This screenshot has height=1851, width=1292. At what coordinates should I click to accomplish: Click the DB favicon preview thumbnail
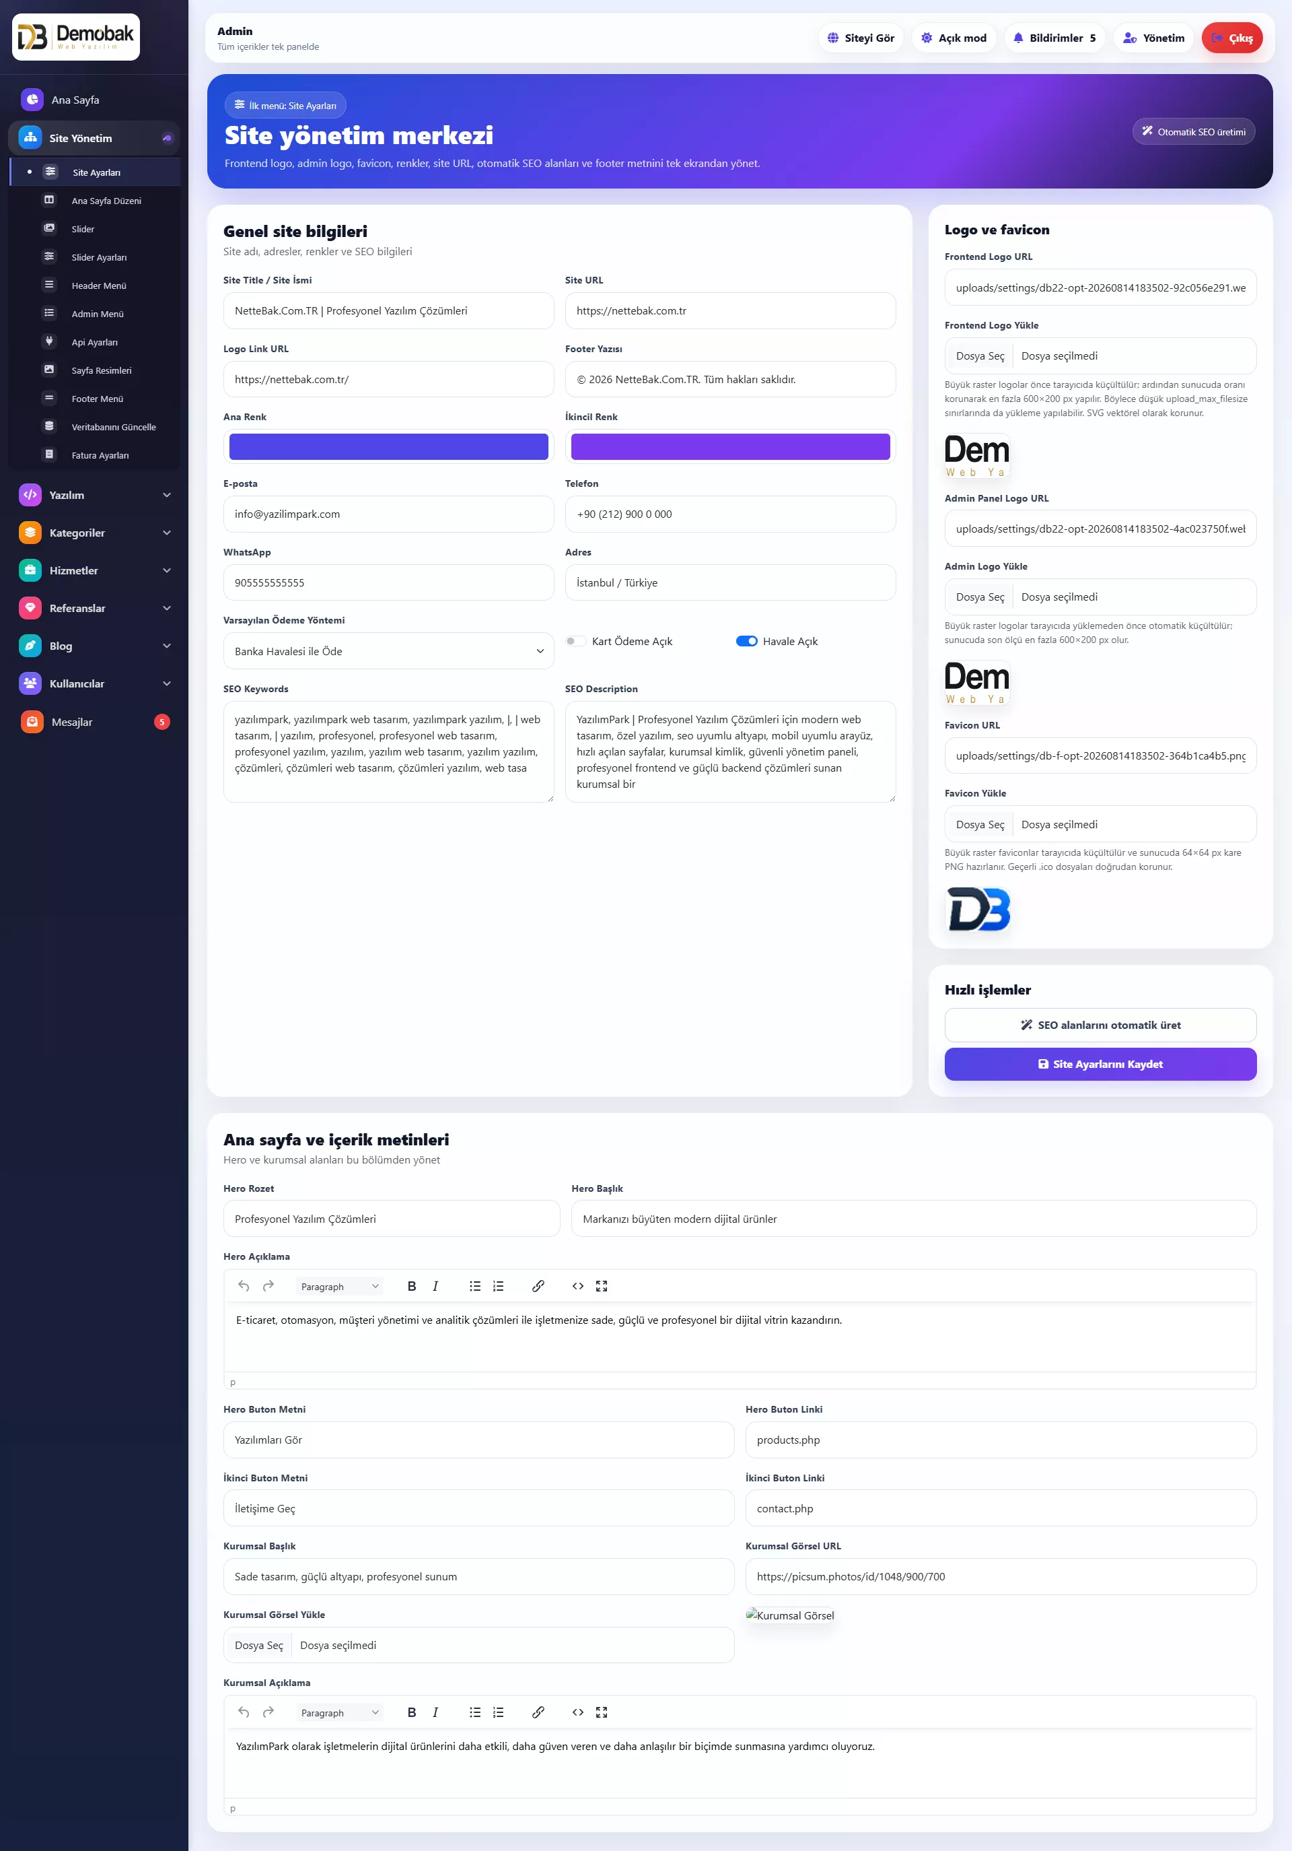click(x=978, y=910)
